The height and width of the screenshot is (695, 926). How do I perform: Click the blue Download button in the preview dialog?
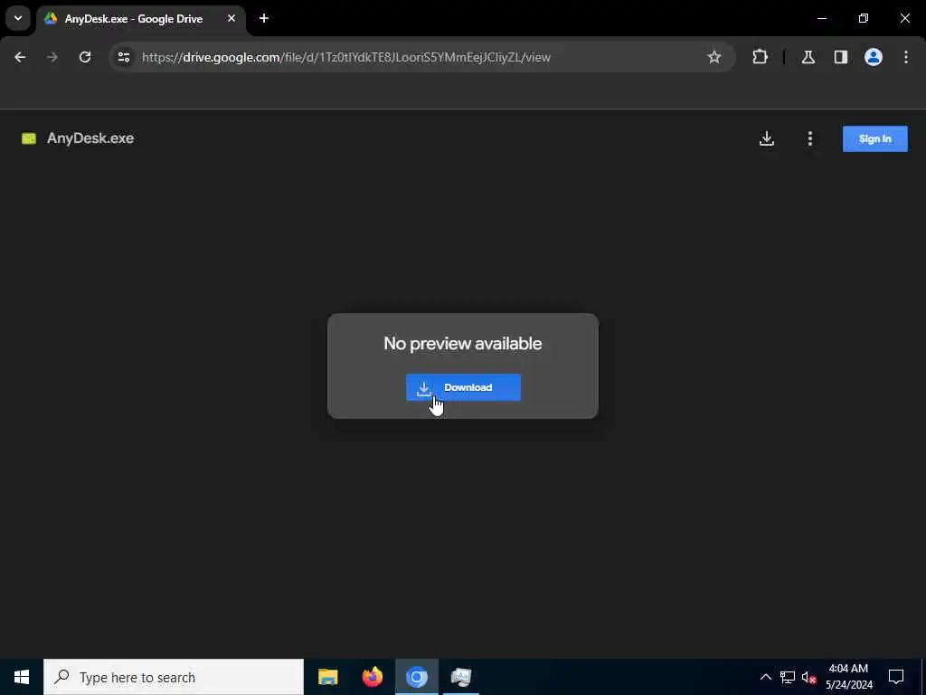coord(463,387)
